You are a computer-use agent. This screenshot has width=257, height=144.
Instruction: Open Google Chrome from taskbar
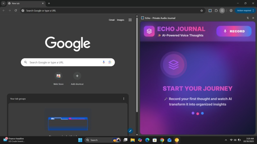162,140
